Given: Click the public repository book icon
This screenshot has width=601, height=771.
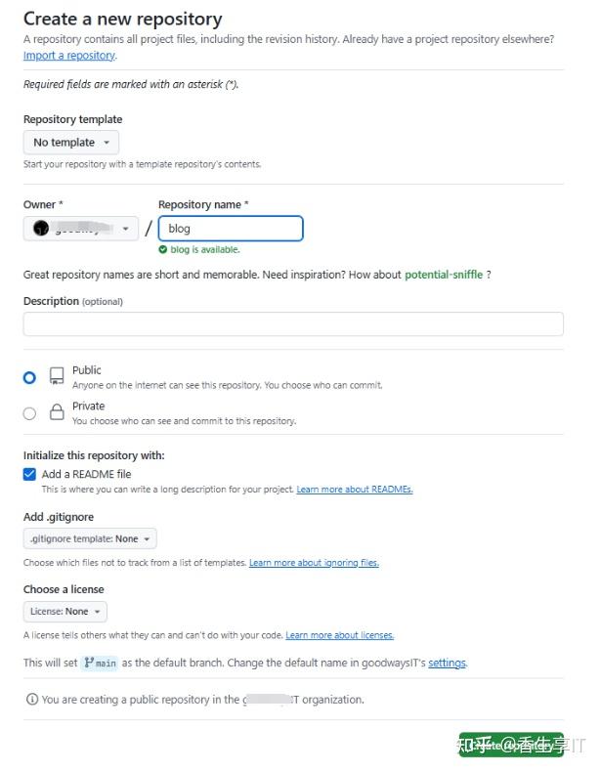Looking at the screenshot, I should (57, 376).
